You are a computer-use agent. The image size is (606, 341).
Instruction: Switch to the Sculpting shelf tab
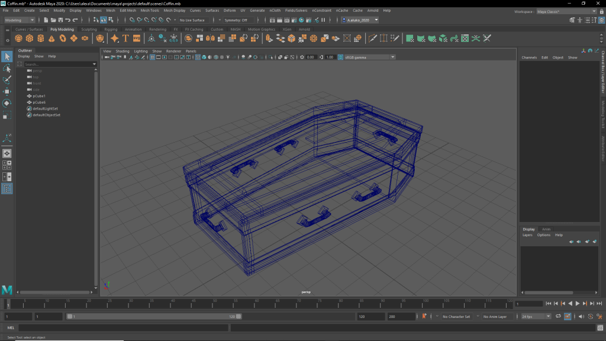pyautogui.click(x=89, y=29)
